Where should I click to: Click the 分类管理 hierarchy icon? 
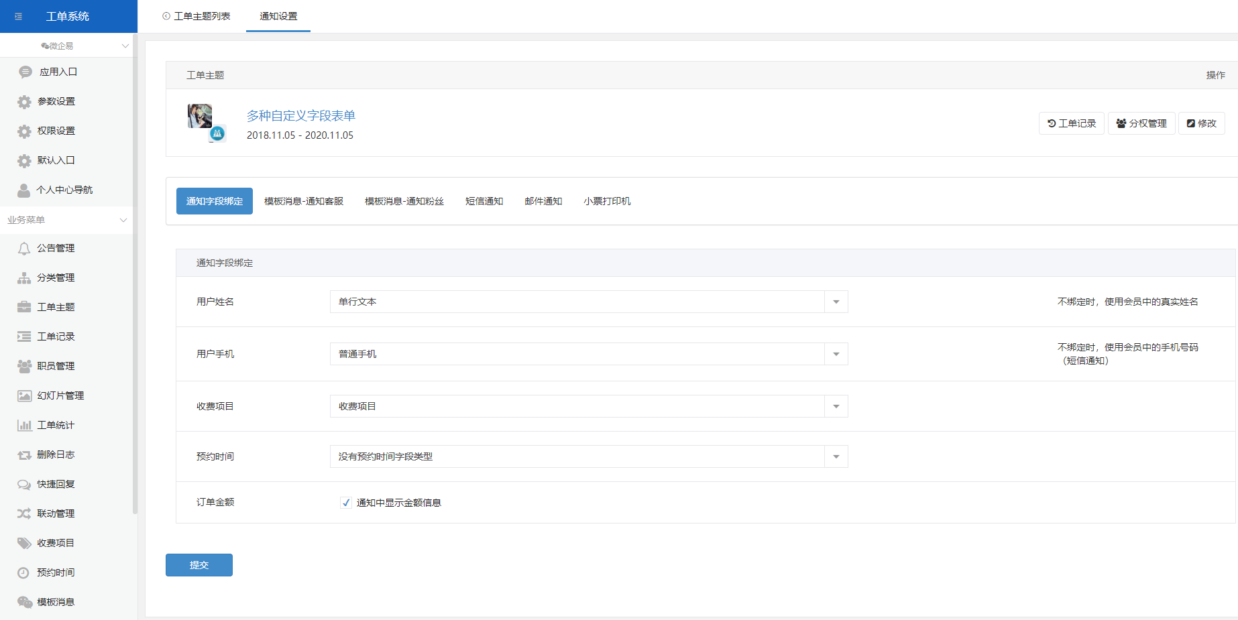tap(24, 278)
